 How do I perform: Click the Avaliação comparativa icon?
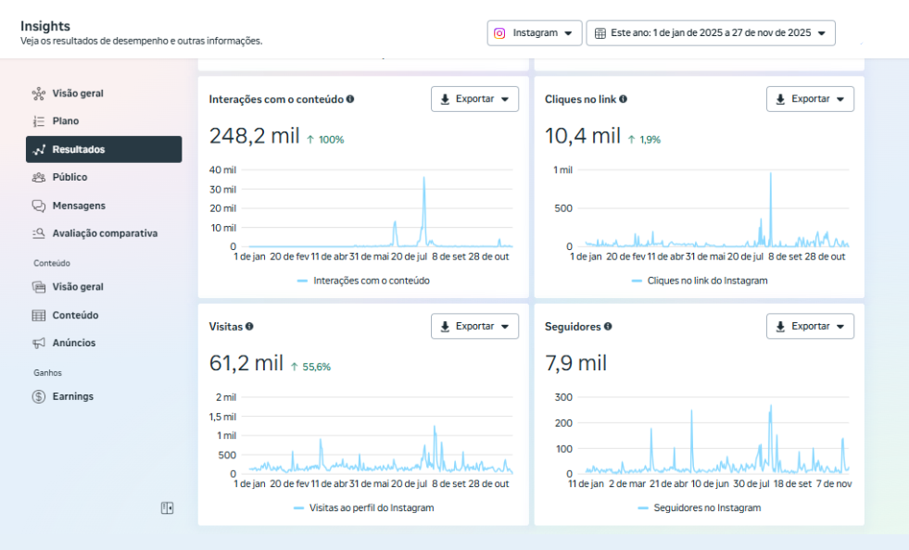pos(39,233)
